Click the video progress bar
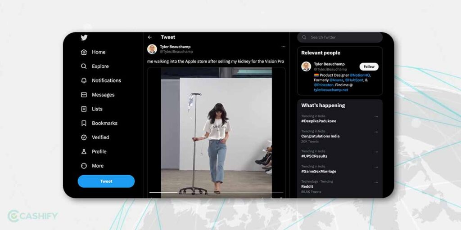Viewport: 461px width, 230px height. [x=216, y=193]
